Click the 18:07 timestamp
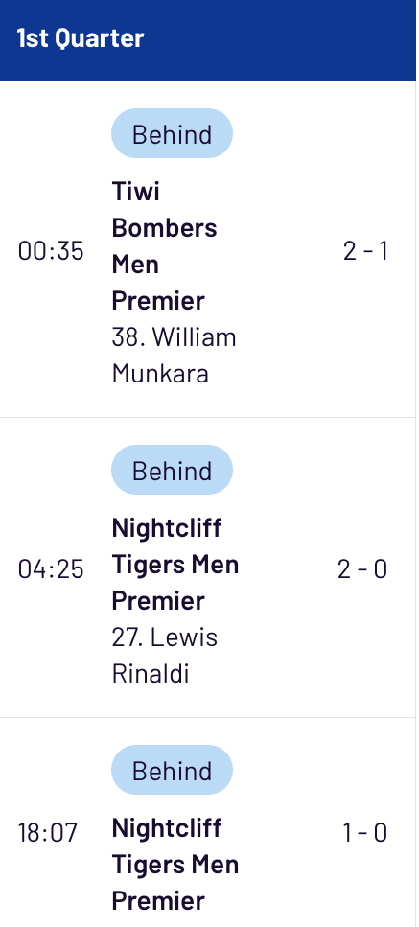Screen dimensions: 419x927 pyautogui.click(x=47, y=833)
